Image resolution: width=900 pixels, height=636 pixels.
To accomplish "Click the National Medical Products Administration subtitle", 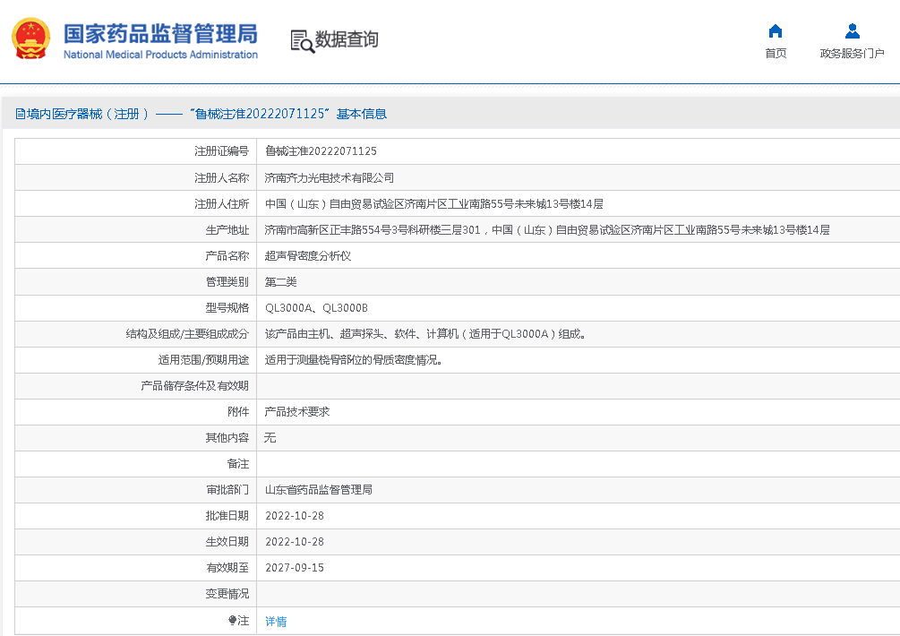I will pos(160,55).
